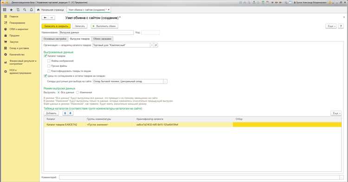Enable the Файлы изображений checkbox
Screen dimensions: 348x182
[x=49, y=61]
